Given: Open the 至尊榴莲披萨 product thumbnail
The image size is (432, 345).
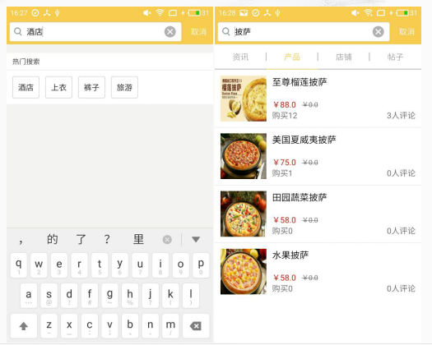Looking at the screenshot, I should [244, 99].
